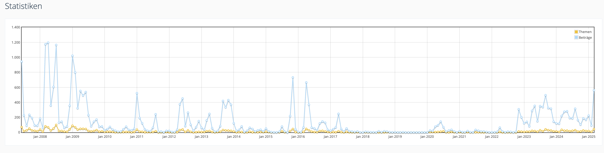Click the 1.400 y-axis label
The height and width of the screenshot is (153, 604).
click(x=16, y=27)
